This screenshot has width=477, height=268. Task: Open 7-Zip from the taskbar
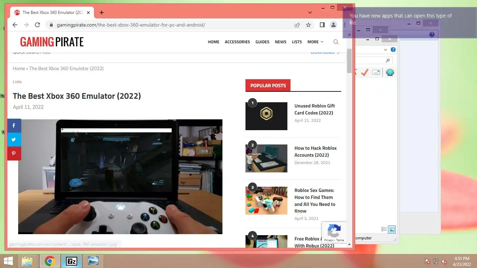[x=72, y=261]
